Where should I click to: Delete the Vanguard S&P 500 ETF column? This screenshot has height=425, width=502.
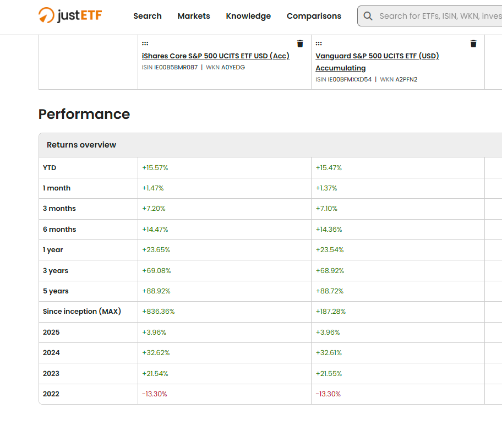pyautogui.click(x=473, y=43)
